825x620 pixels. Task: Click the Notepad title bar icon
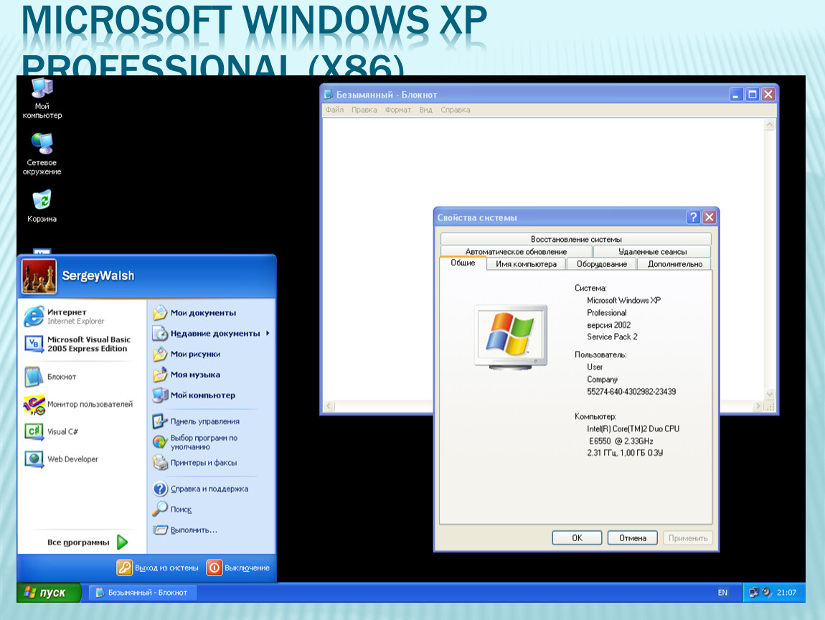(329, 94)
